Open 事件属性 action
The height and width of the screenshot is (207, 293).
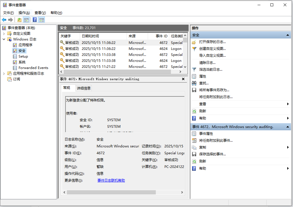click(x=206, y=134)
